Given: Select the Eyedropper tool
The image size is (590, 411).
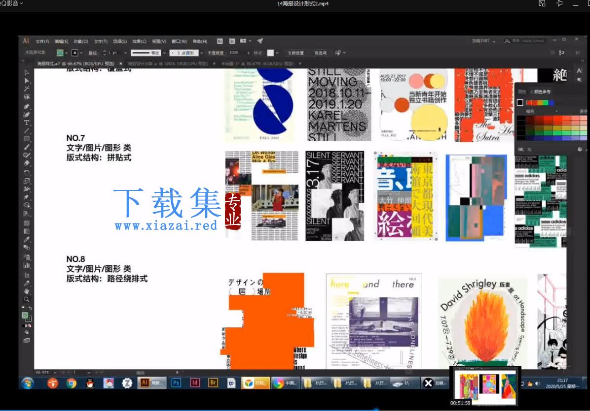Looking at the screenshot, I should [27, 240].
